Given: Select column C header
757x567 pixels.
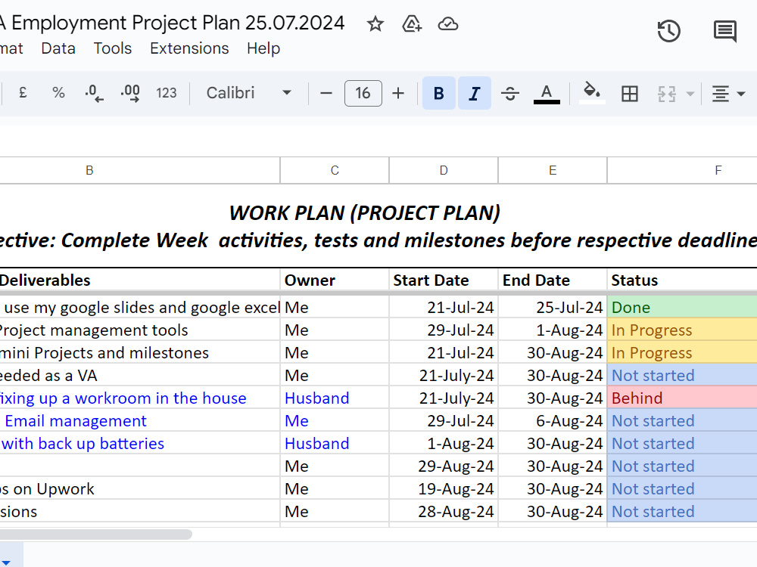Looking at the screenshot, I should pyautogui.click(x=335, y=170).
